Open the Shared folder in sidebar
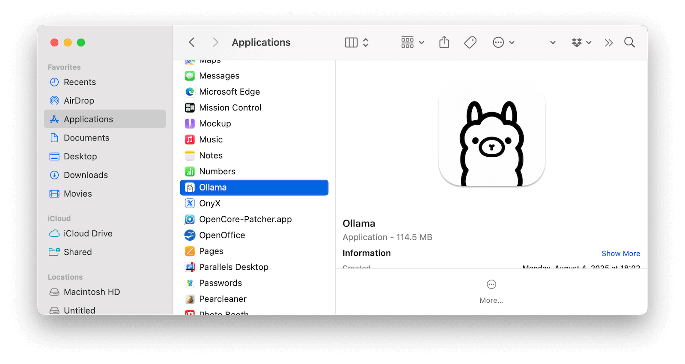The width and height of the screenshot is (685, 364). pos(105,252)
